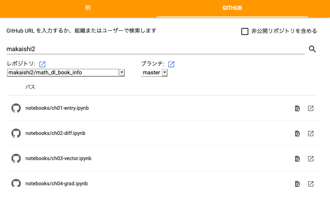Open repository link icon next to レポジトリ

[x=42, y=64]
